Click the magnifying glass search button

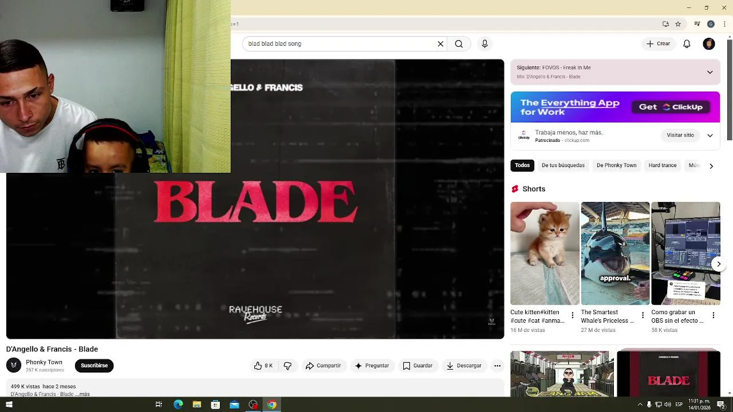coord(459,43)
